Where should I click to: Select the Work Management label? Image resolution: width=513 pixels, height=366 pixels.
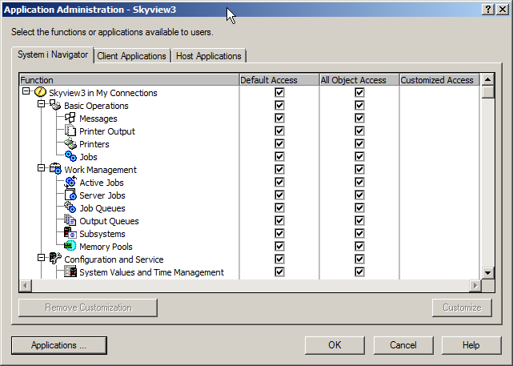(100, 170)
